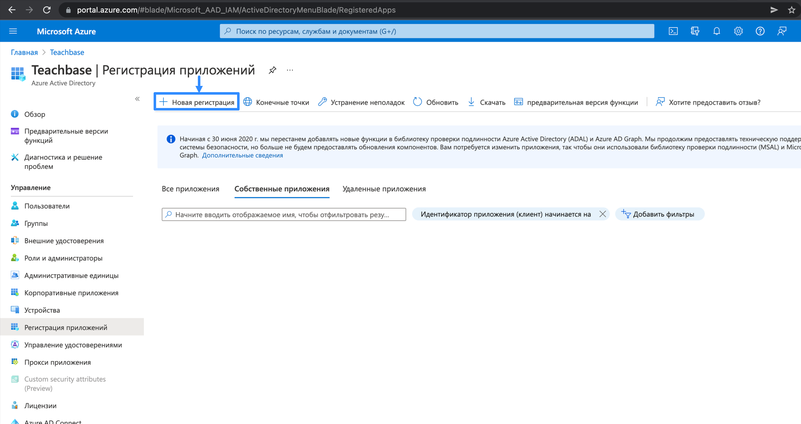The height and width of the screenshot is (424, 801).
Task: Select Регистрация приложений in sidebar
Action: pyautogui.click(x=72, y=327)
